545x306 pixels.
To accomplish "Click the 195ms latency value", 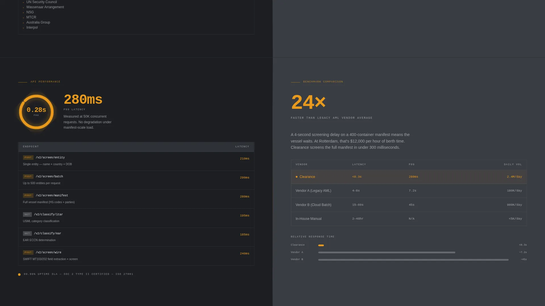I will pyautogui.click(x=245, y=216).
